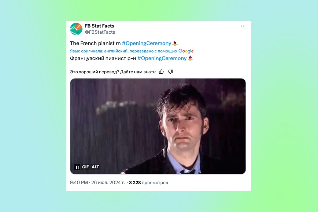Open the 8 228 просмотров view count
The height and width of the screenshot is (212, 318).
[148, 183]
